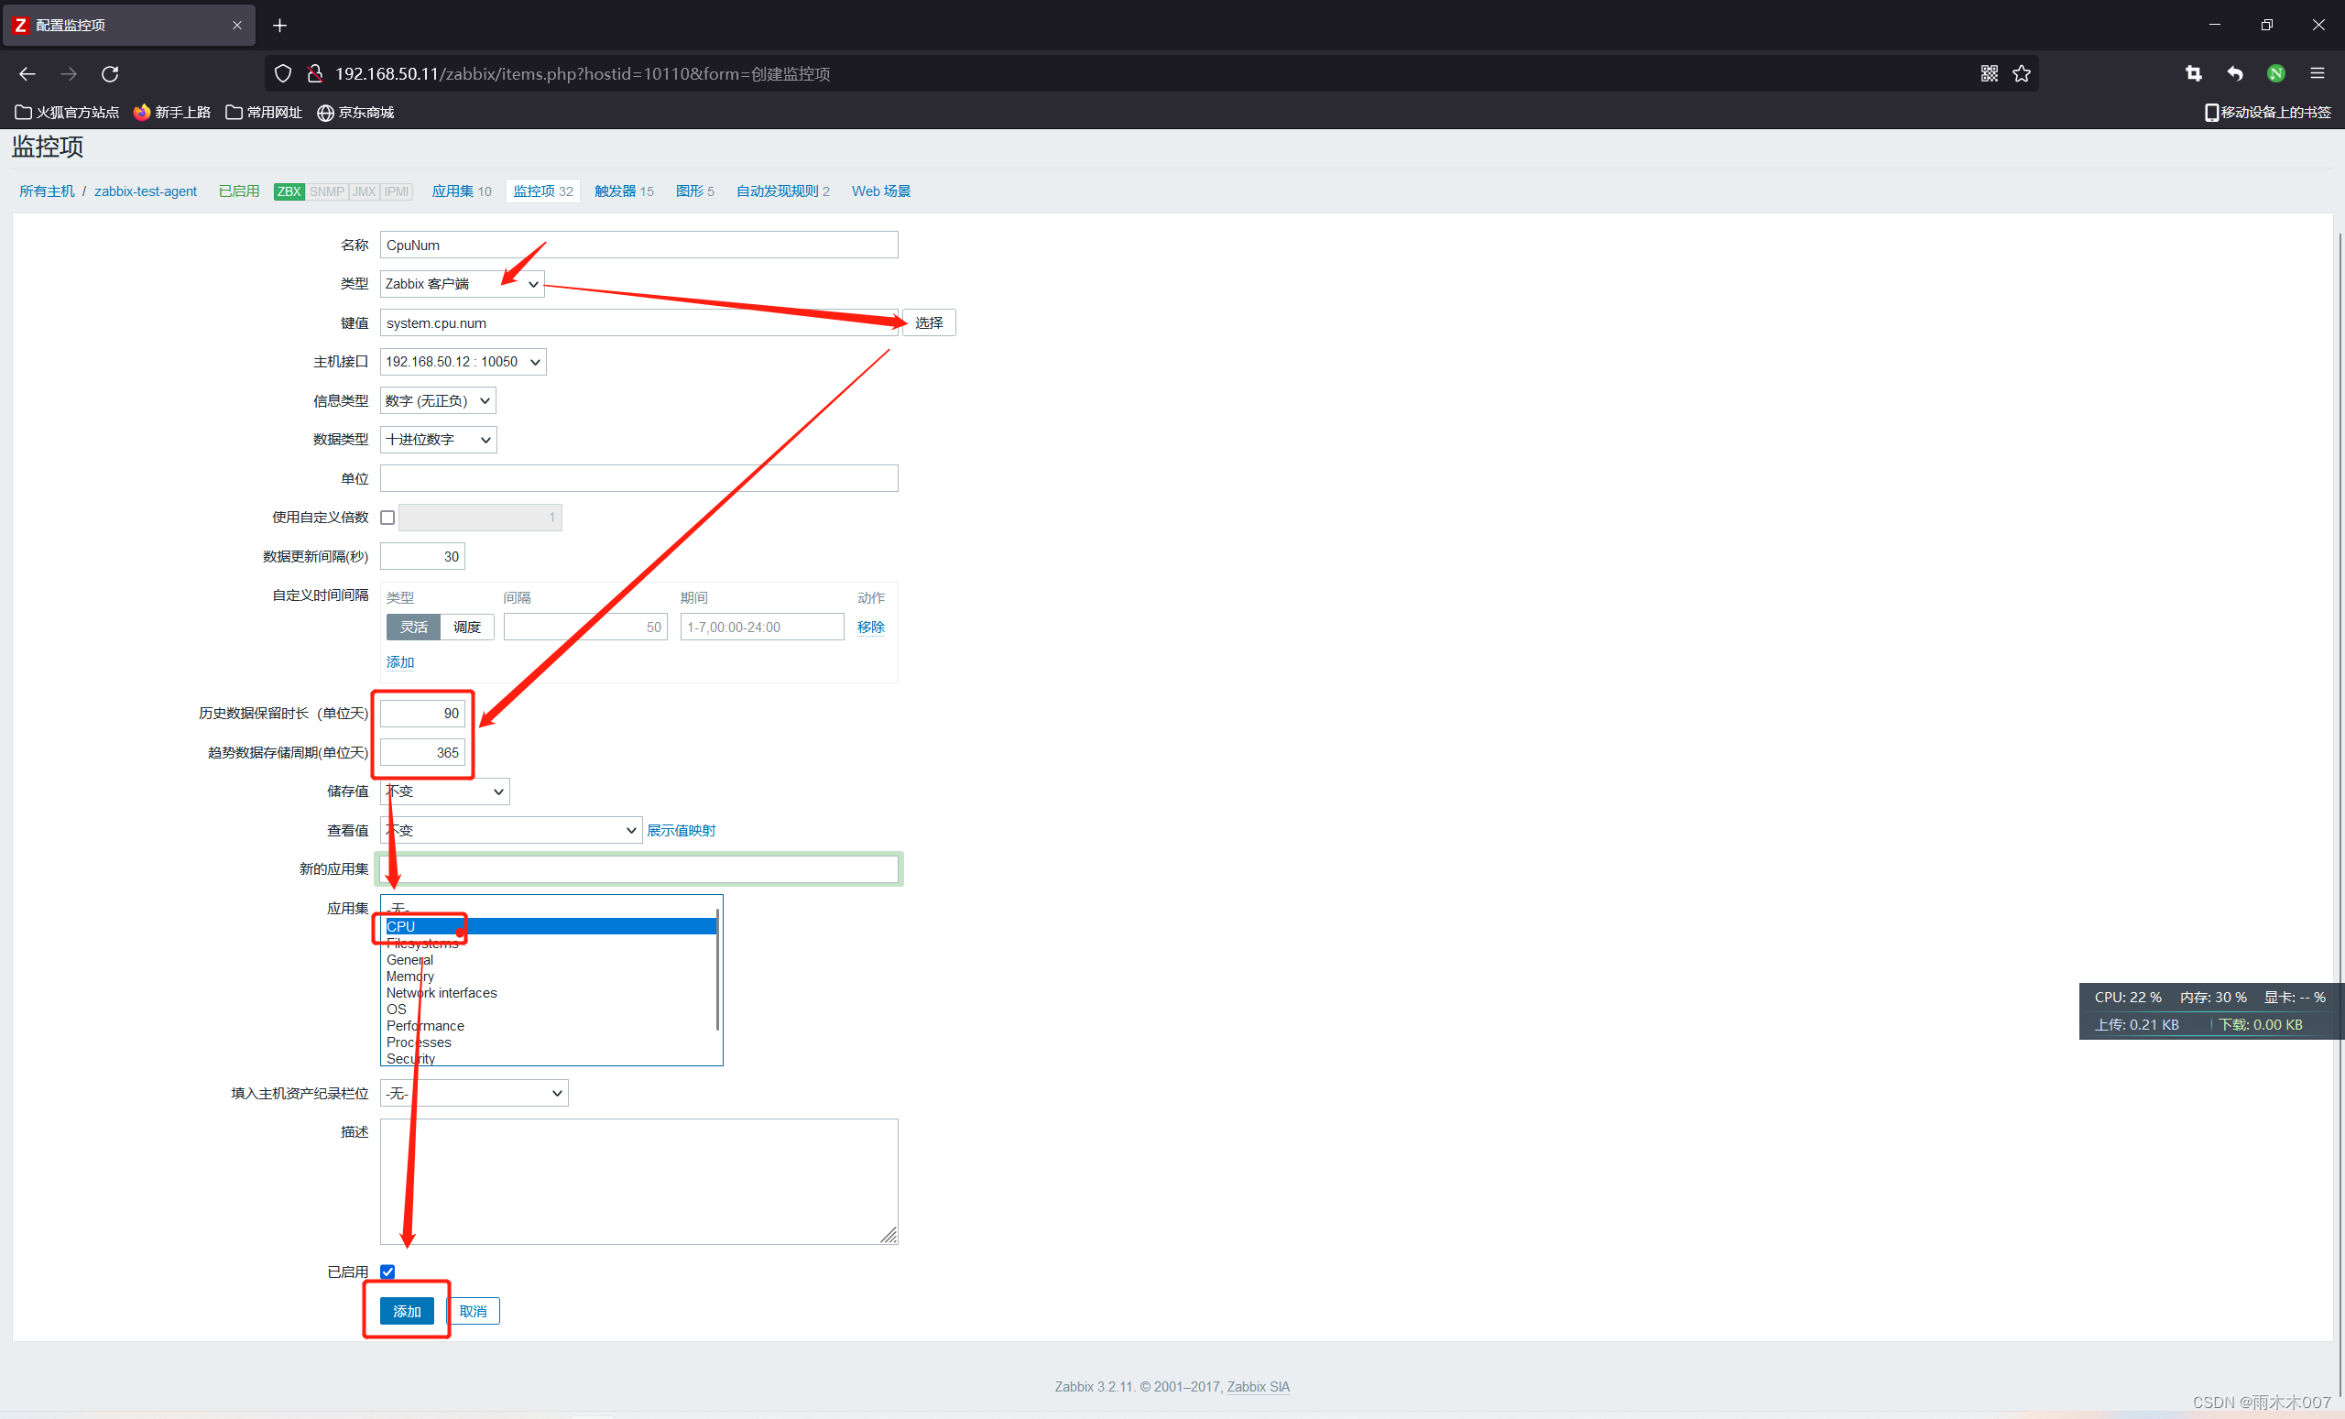
Task: Click the 键值 field with system.cpu.num
Action: (638, 322)
